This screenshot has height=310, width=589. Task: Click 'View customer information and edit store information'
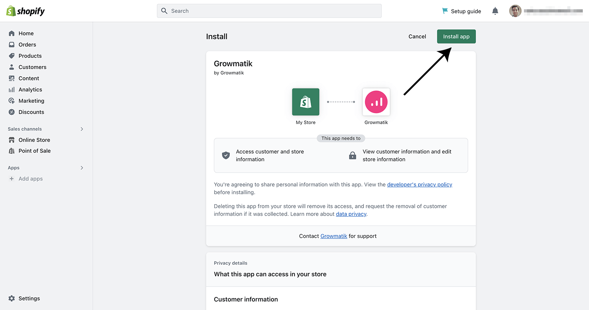pyautogui.click(x=407, y=155)
